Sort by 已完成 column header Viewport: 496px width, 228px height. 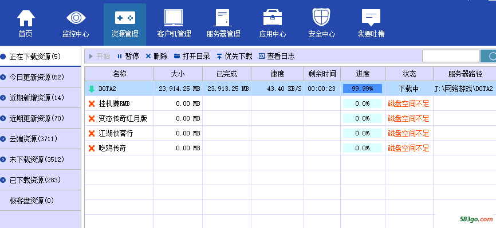point(227,74)
